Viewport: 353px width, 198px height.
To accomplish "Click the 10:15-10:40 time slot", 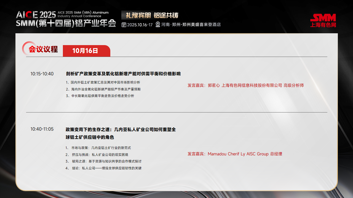I will (42, 74).
